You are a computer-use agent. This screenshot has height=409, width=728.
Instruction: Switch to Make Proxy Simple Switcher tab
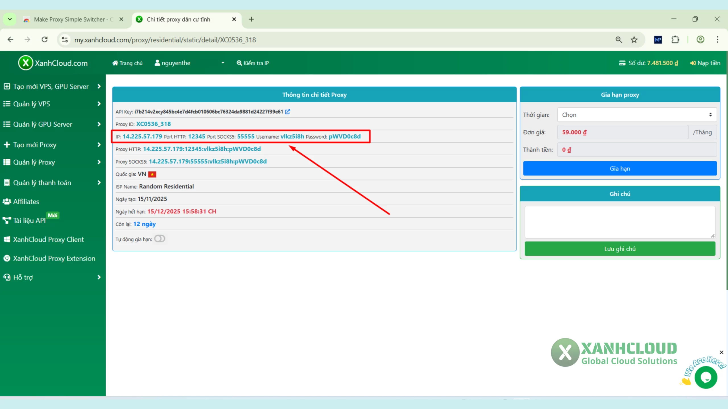tap(70, 19)
